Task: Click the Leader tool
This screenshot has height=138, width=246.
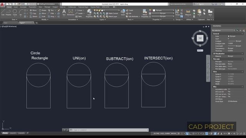Action: point(79,13)
